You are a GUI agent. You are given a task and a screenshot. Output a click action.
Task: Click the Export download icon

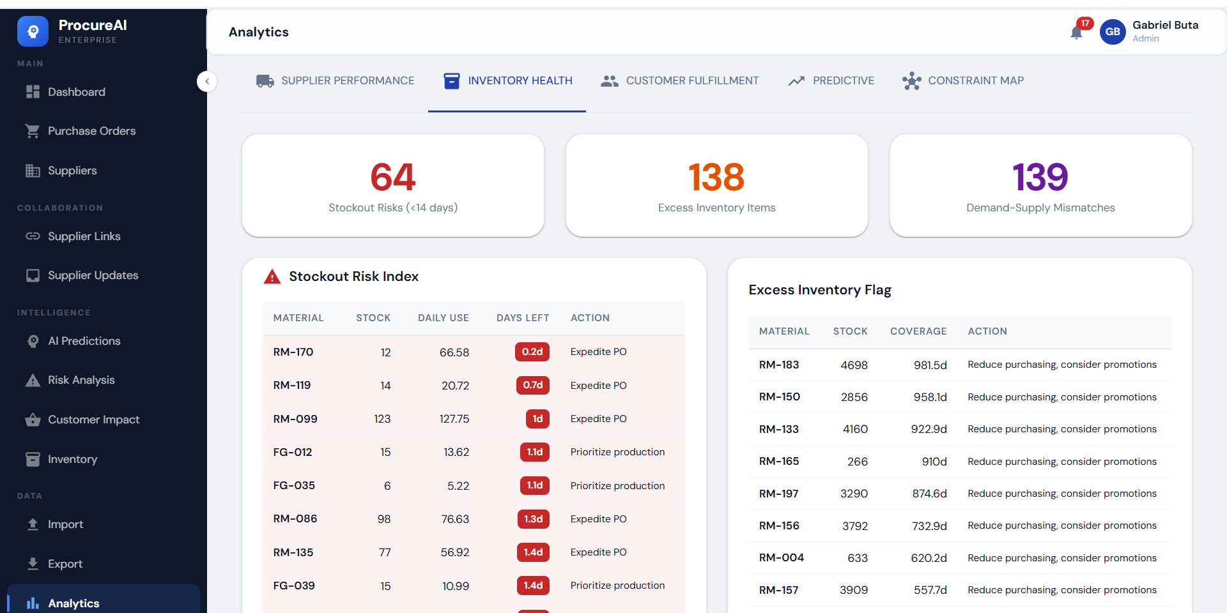(33, 564)
